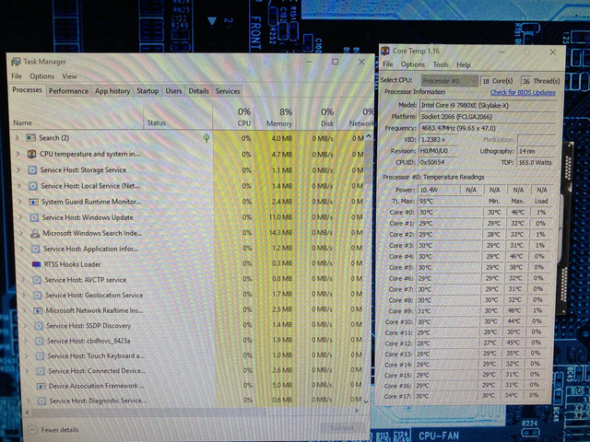Switch to the Services tab
590x442 pixels.
pyautogui.click(x=228, y=91)
